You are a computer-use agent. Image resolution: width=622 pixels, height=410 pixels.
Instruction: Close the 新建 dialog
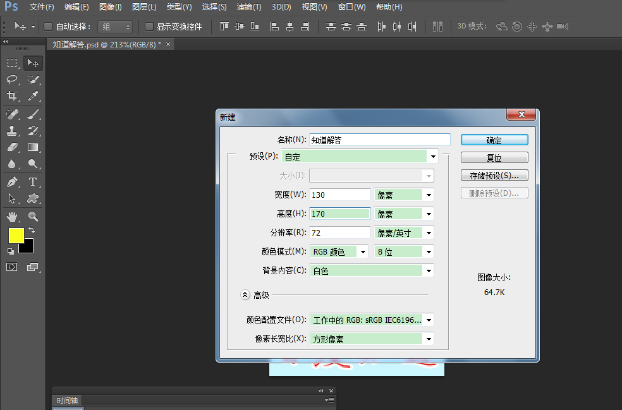[521, 114]
